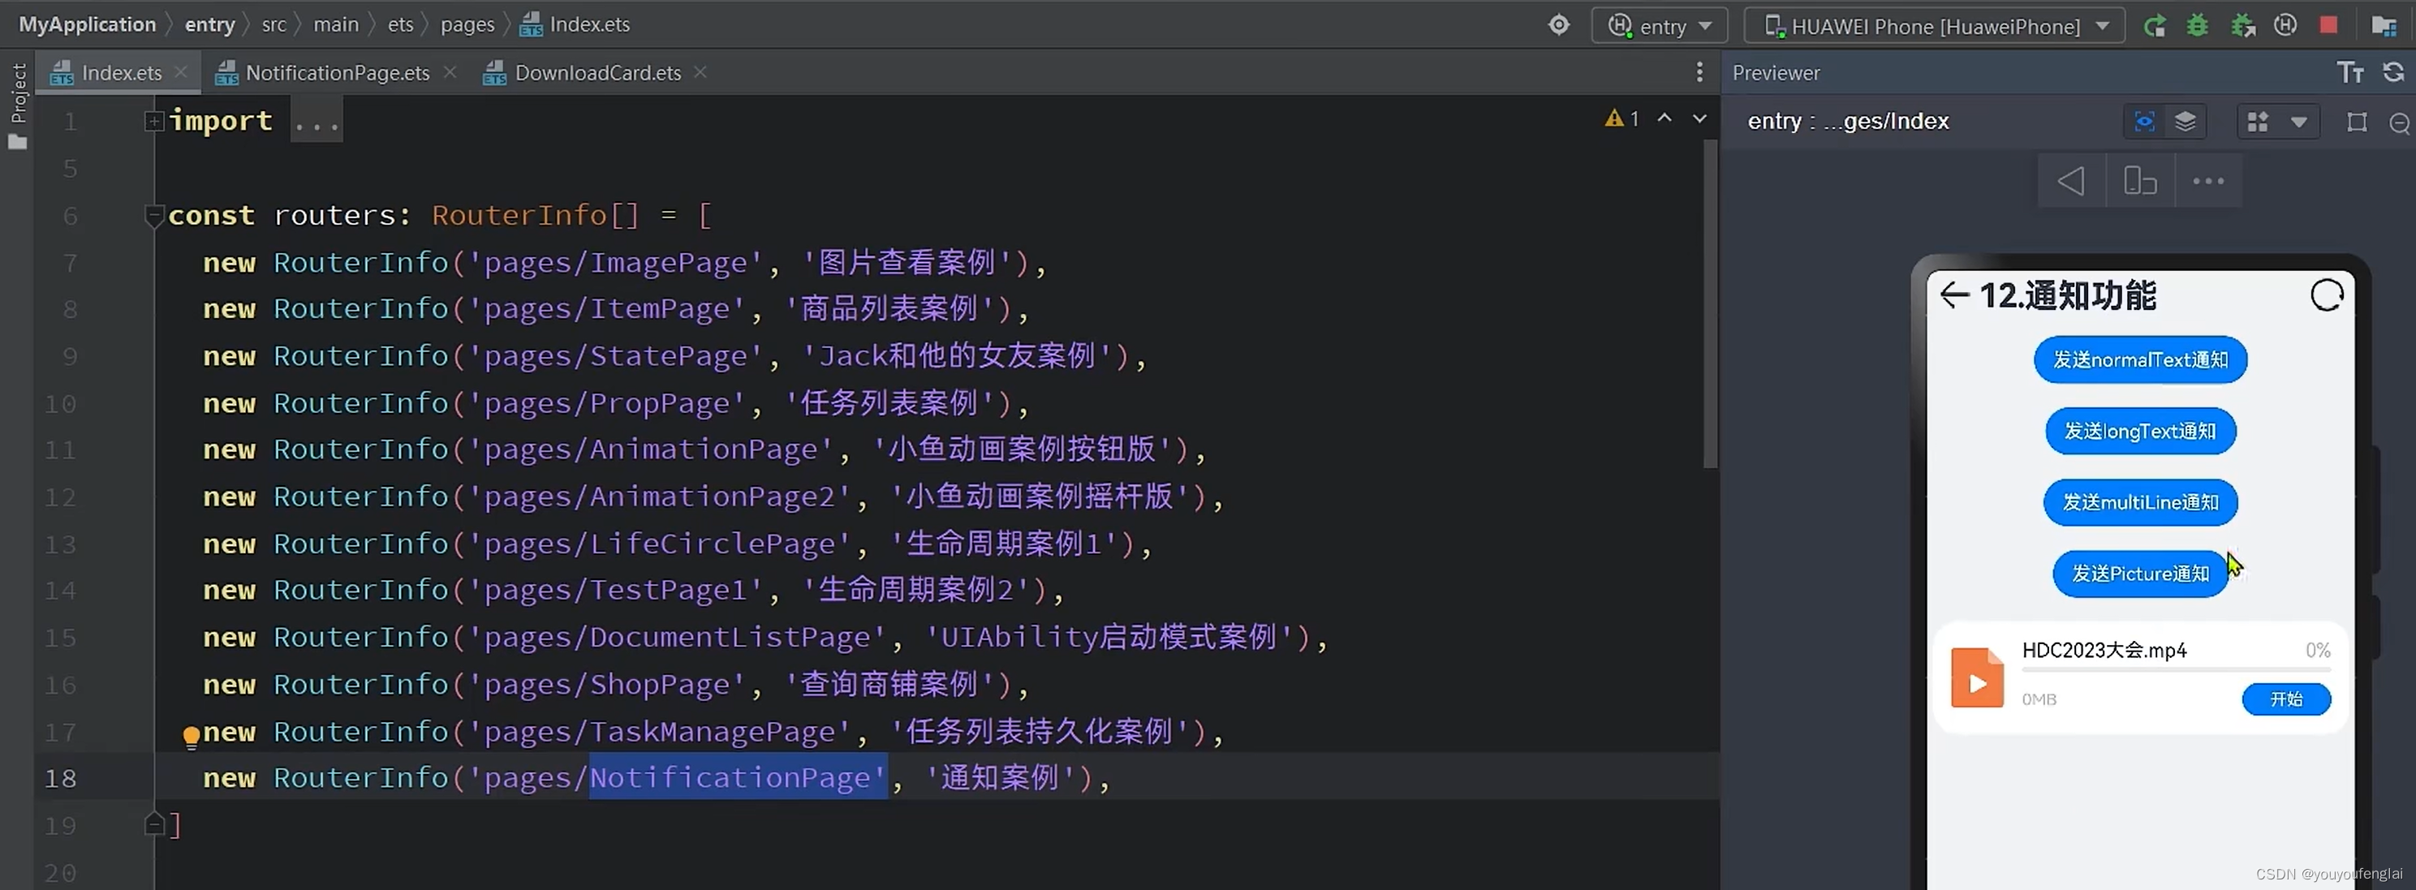Image resolution: width=2416 pixels, height=890 pixels.
Task: Click the RouterInfo[] type on line 6
Action: pyautogui.click(x=535, y=216)
